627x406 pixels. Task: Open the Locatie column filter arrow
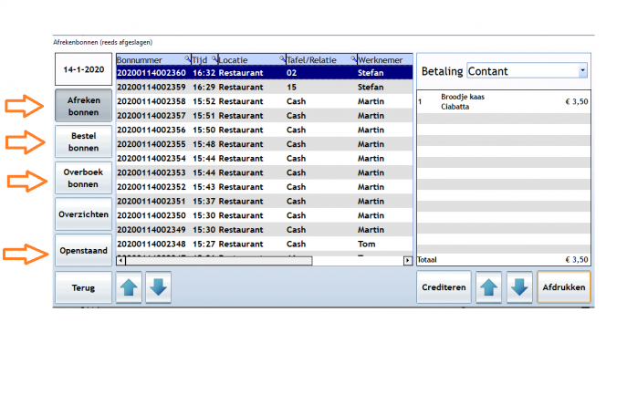pos(281,59)
